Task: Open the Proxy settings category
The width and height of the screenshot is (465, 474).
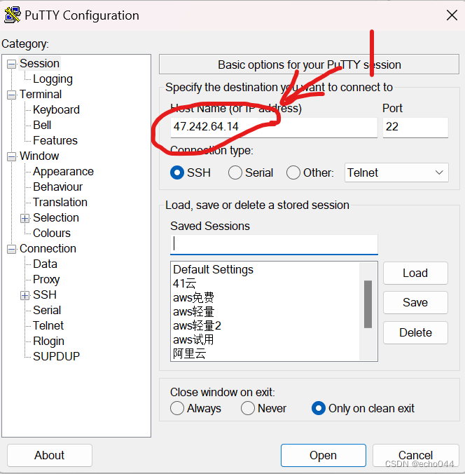Action: click(x=46, y=279)
